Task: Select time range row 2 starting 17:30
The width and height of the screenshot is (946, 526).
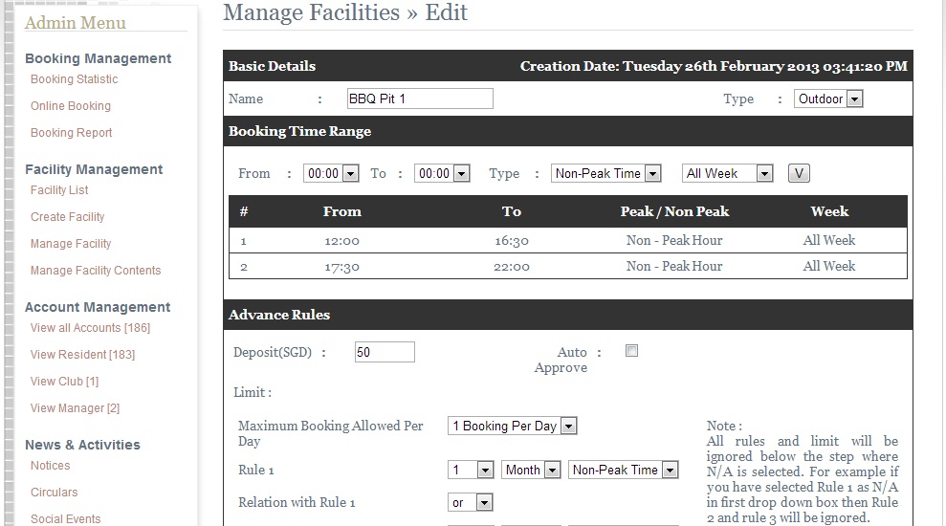Action: (x=568, y=266)
